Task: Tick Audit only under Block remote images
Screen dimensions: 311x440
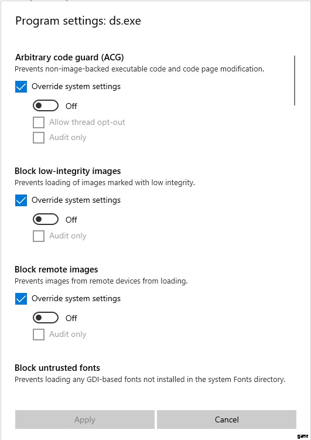Action: point(39,335)
